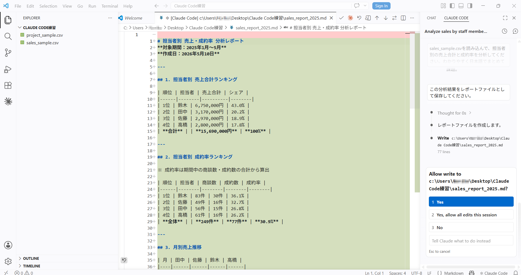Switch to the Welcome tab
This screenshot has width=521, height=275.
coord(133,18)
